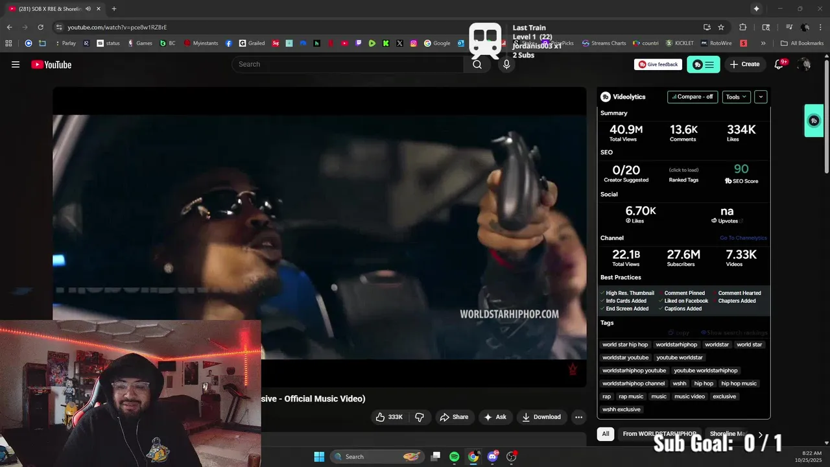The image size is (830, 467).
Task: Select the 'worldstarhiphop channel' tag
Action: [x=634, y=383]
